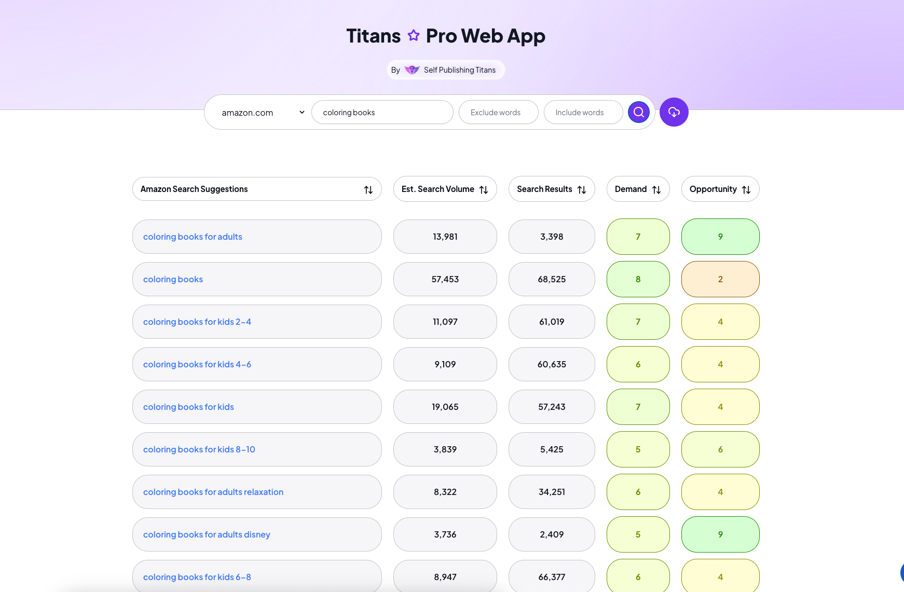Click the purple search magnifier icon
Screen dimensions: 904x592
coord(638,112)
